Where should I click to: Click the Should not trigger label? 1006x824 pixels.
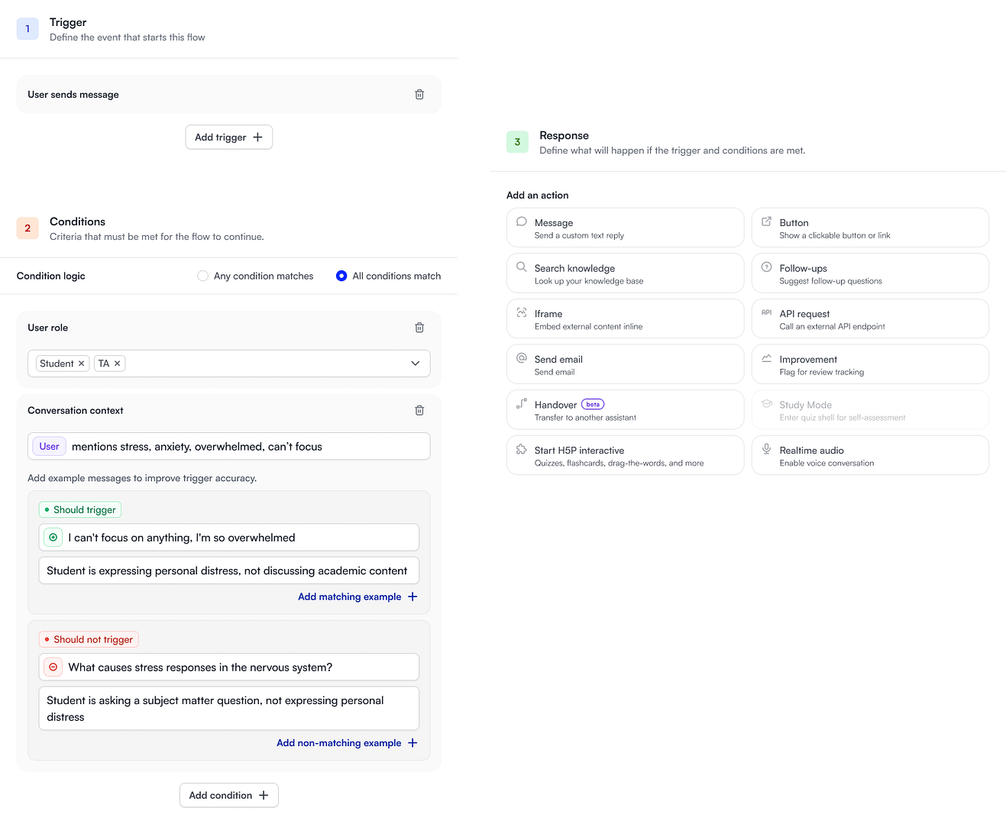point(89,640)
